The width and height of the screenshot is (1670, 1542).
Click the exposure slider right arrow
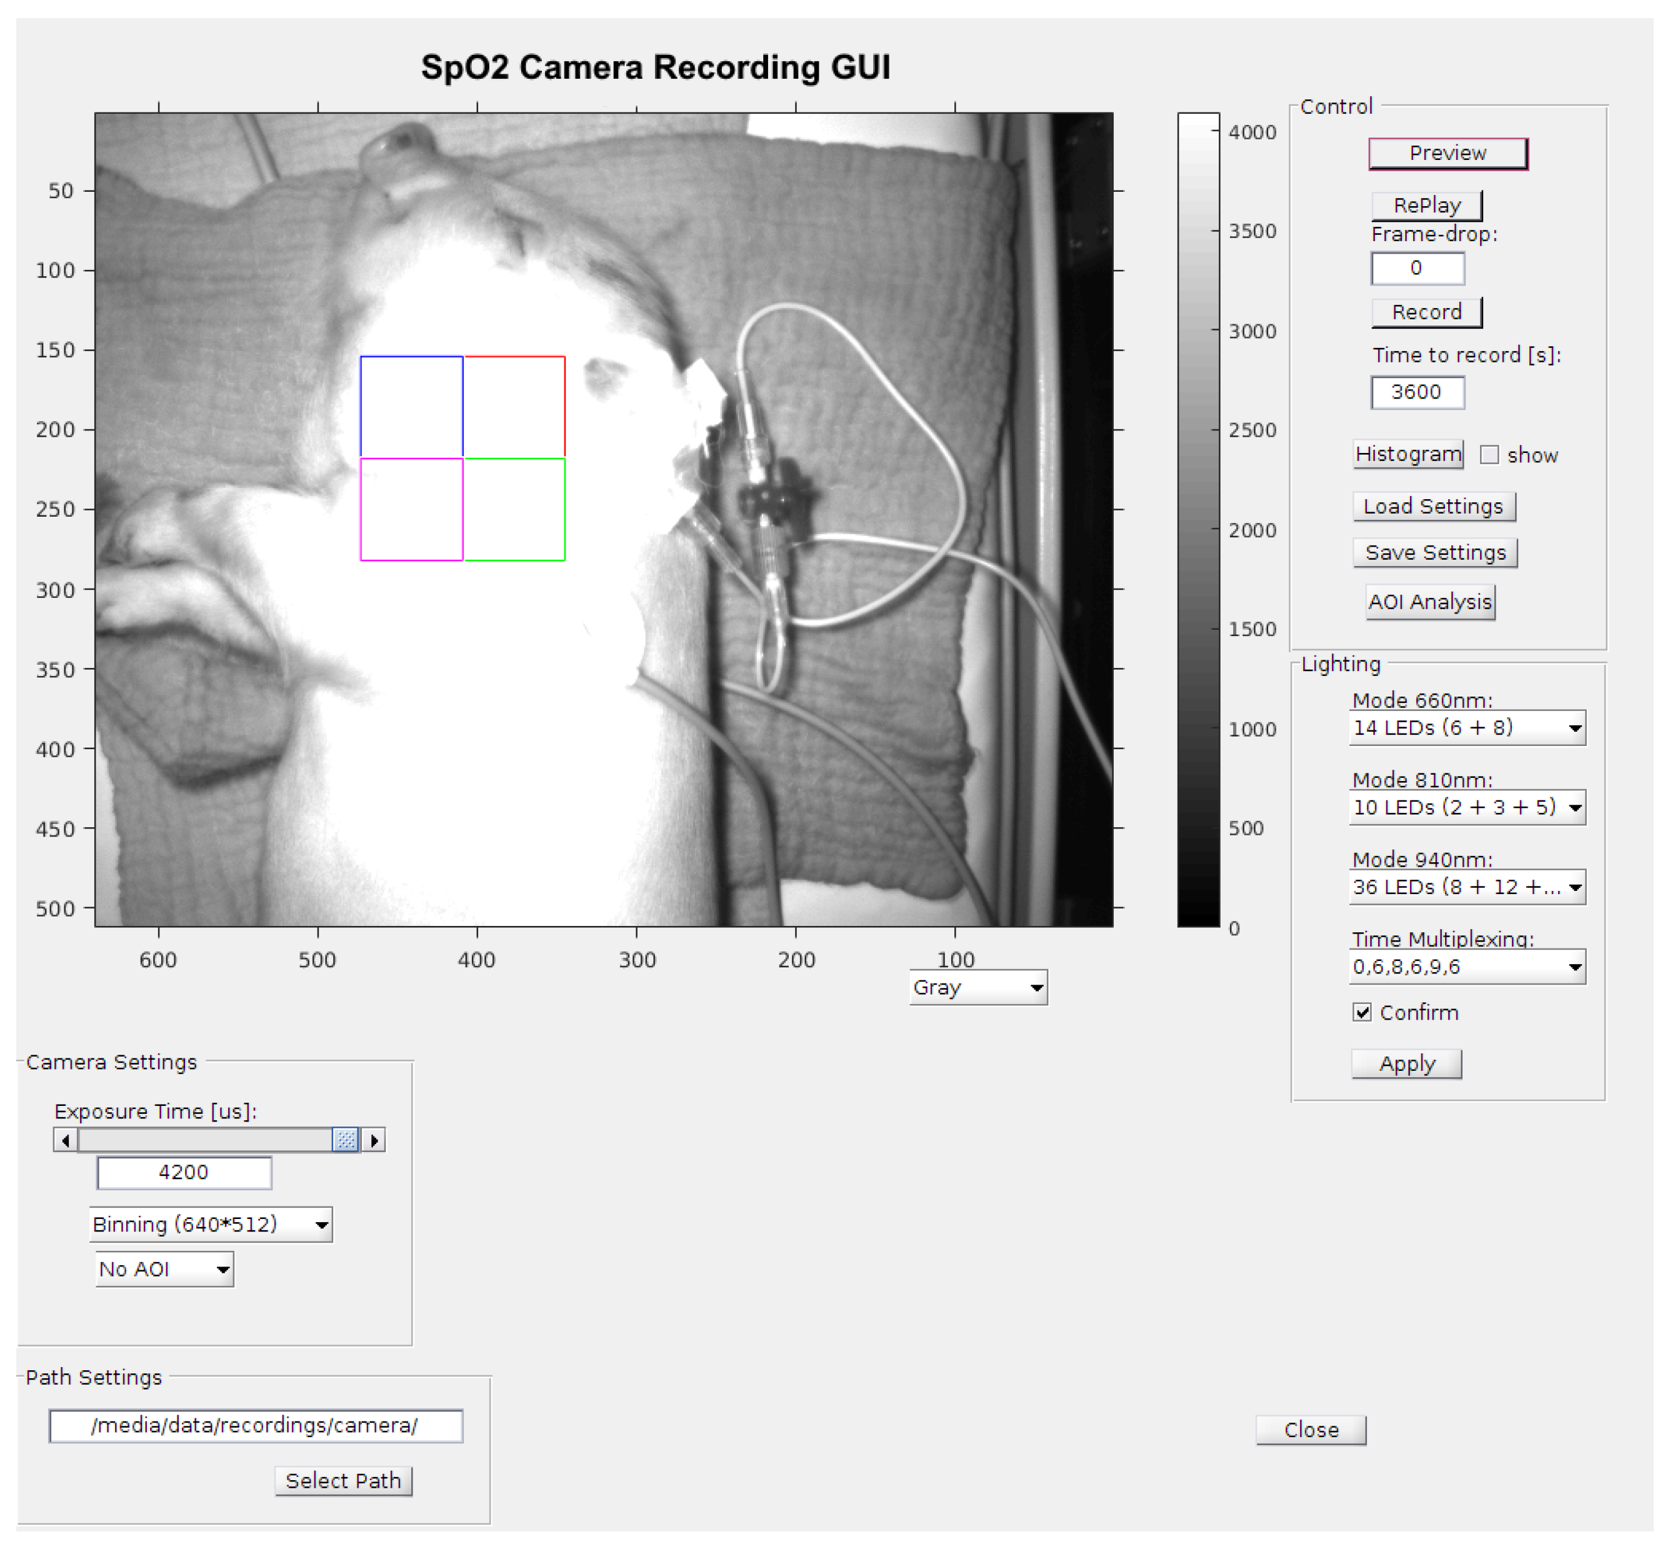pyautogui.click(x=374, y=1140)
